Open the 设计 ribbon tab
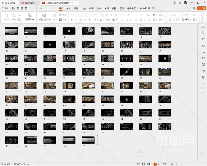The image size is (207, 166). (76, 8)
